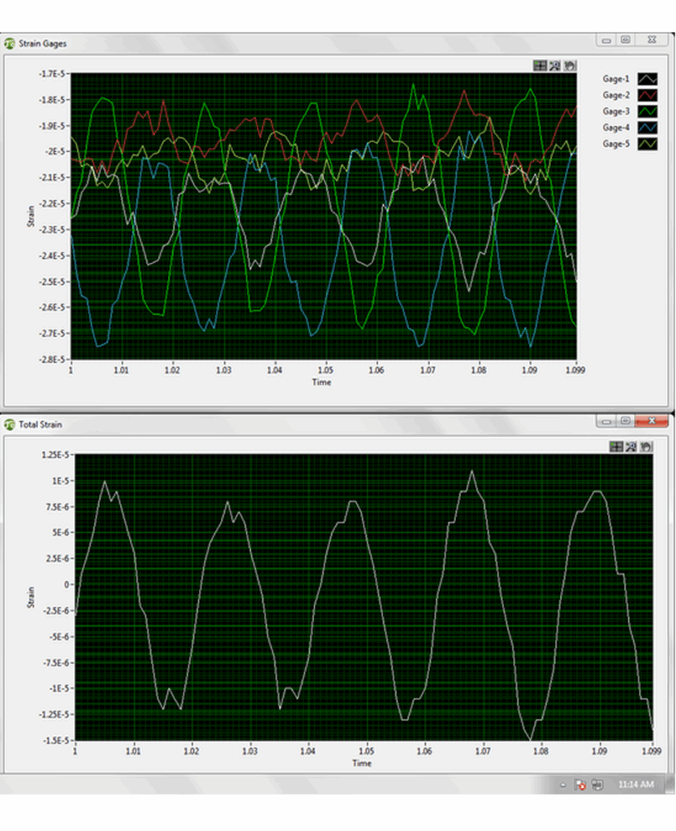The image size is (676, 831).
Task: Maximize the Strain Gages window
Action: point(626,39)
